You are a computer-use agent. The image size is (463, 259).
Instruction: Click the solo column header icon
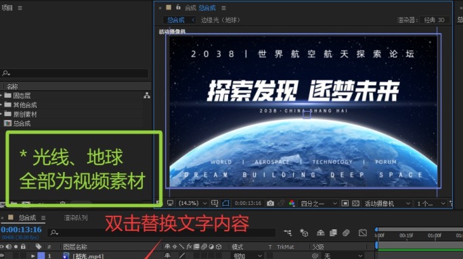pyautogui.click(x=16, y=247)
